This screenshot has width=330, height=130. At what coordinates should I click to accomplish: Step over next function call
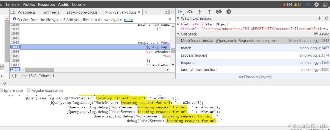point(190,12)
